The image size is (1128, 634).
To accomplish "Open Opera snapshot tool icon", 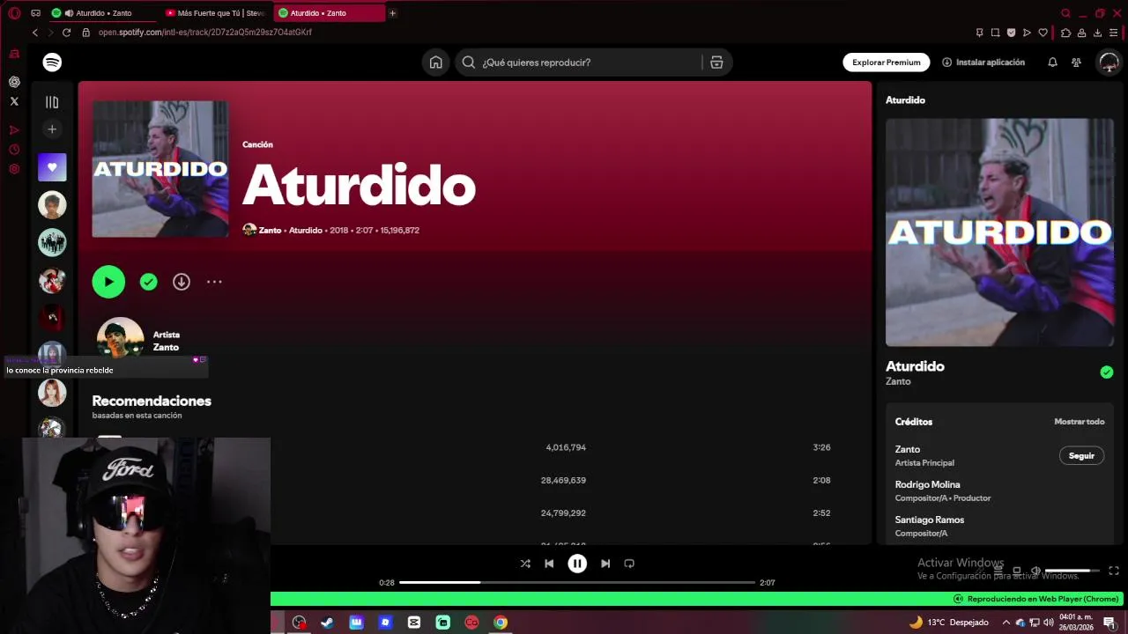I will (x=995, y=33).
